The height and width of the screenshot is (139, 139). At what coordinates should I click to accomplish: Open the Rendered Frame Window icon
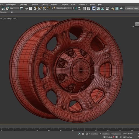click(117, 8)
